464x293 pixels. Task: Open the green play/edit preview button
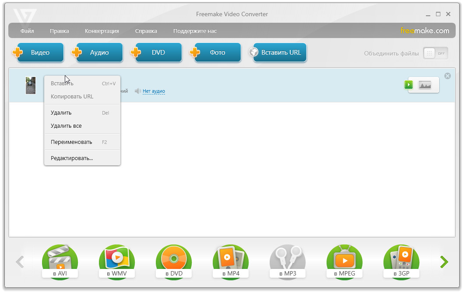pyautogui.click(x=408, y=85)
